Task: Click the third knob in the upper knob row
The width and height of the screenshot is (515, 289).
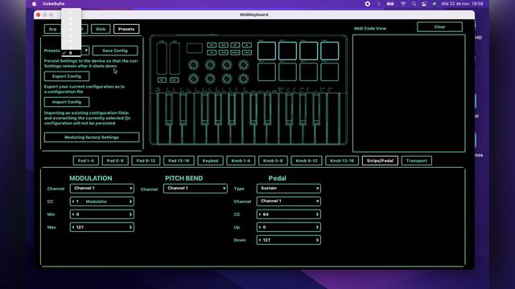Action: click(227, 65)
